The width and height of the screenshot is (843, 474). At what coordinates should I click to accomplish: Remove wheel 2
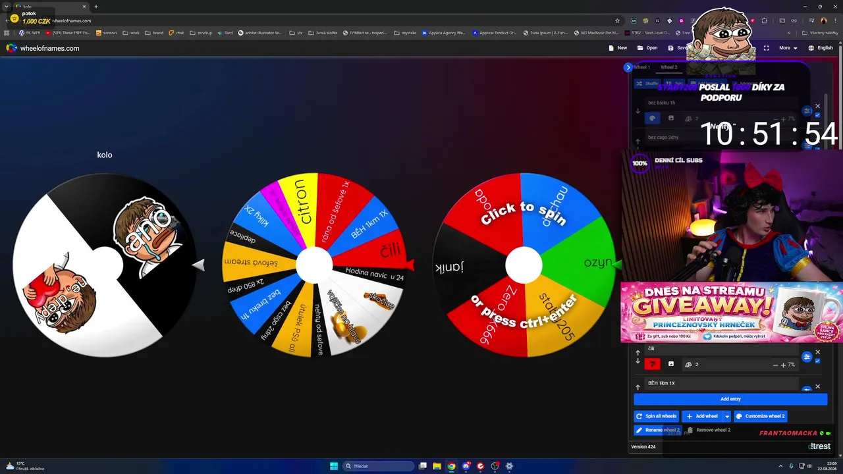pos(709,430)
